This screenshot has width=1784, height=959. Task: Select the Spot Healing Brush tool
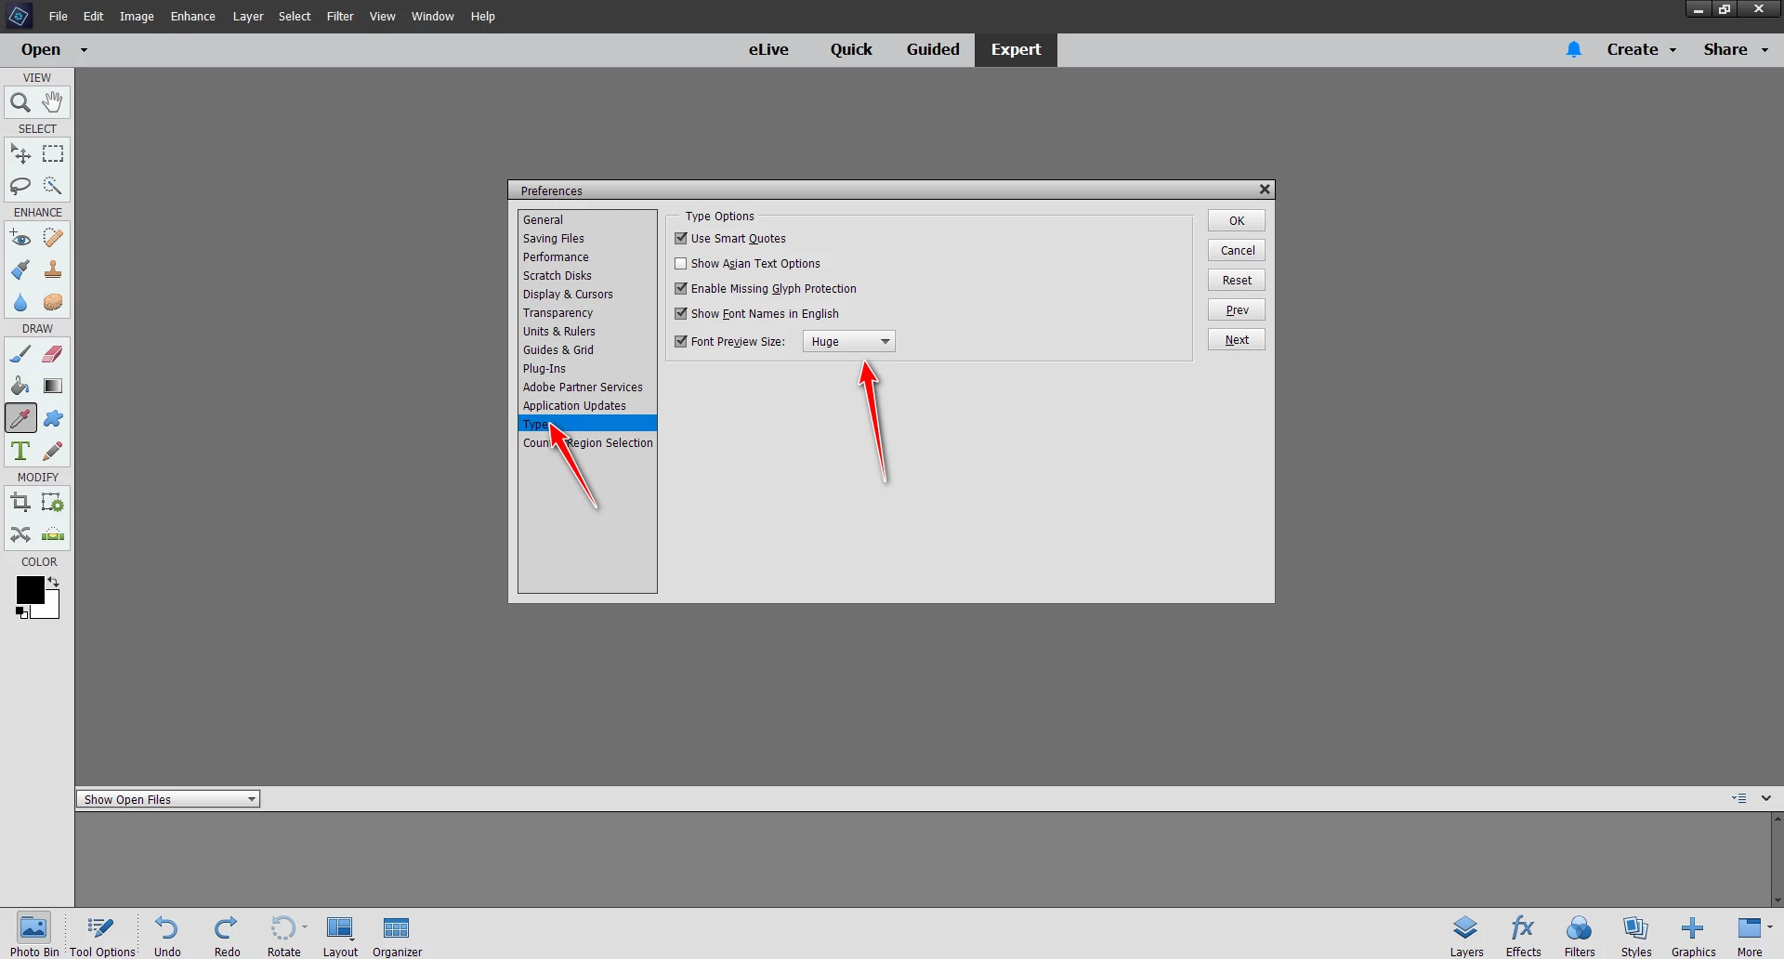tap(53, 238)
